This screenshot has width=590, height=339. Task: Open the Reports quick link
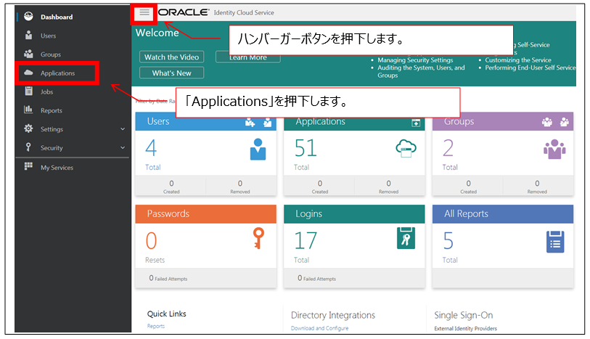pyautogui.click(x=156, y=326)
